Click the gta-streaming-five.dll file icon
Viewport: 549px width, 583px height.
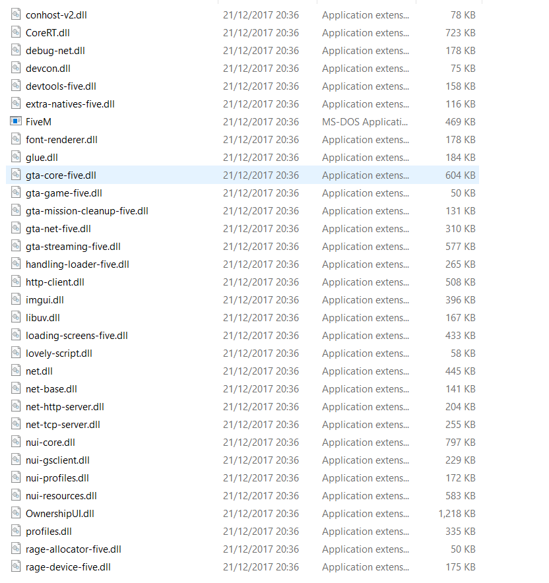16,246
